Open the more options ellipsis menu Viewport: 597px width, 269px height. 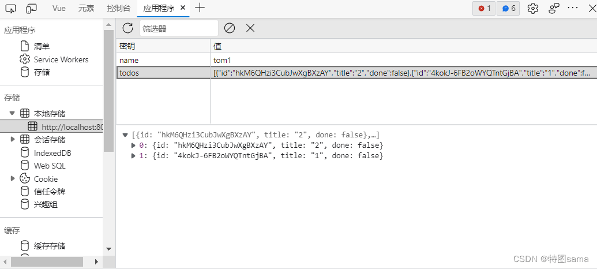tap(573, 8)
